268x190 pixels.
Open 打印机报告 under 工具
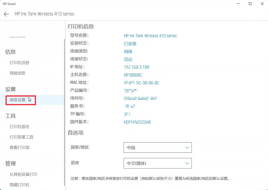[x=19, y=127]
